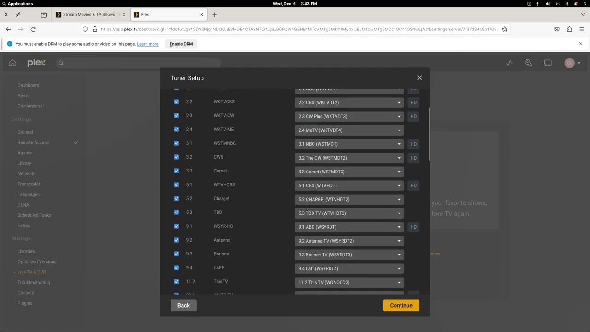Viewport: 590px width, 332px height.
Task: Uncheck channel 2.4 WKTV-ME
Action: coord(177,130)
